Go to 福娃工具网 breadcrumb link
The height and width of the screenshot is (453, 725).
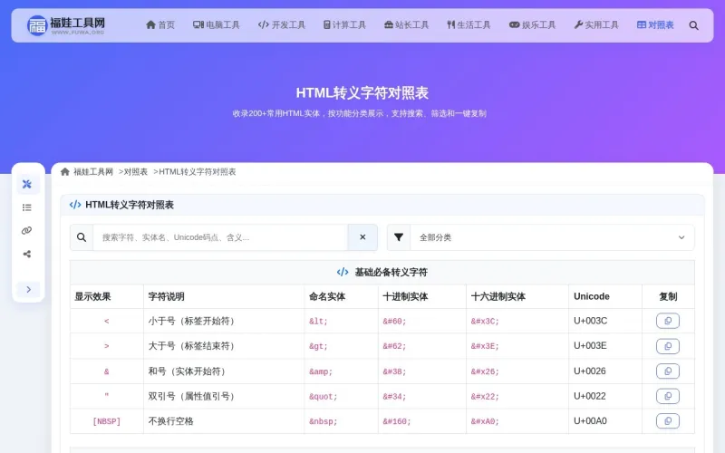coord(93,172)
